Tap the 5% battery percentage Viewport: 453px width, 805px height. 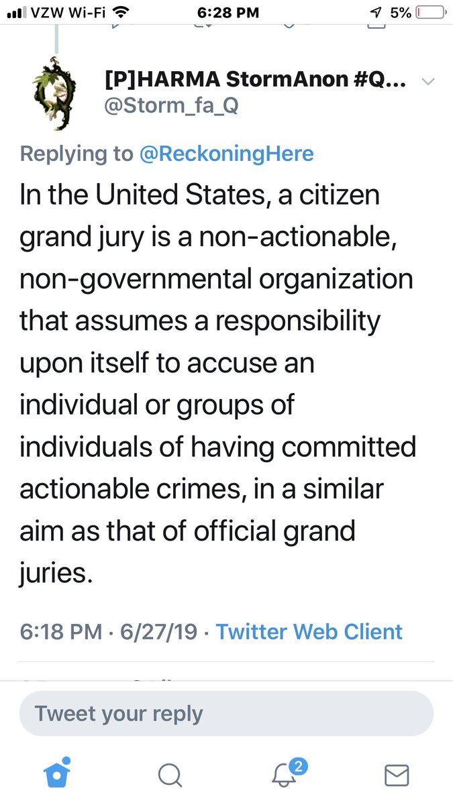pos(400,13)
